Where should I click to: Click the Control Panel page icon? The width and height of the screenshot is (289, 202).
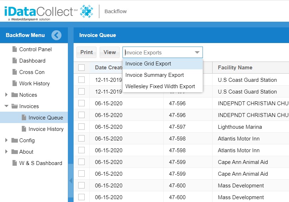click(x=15, y=49)
